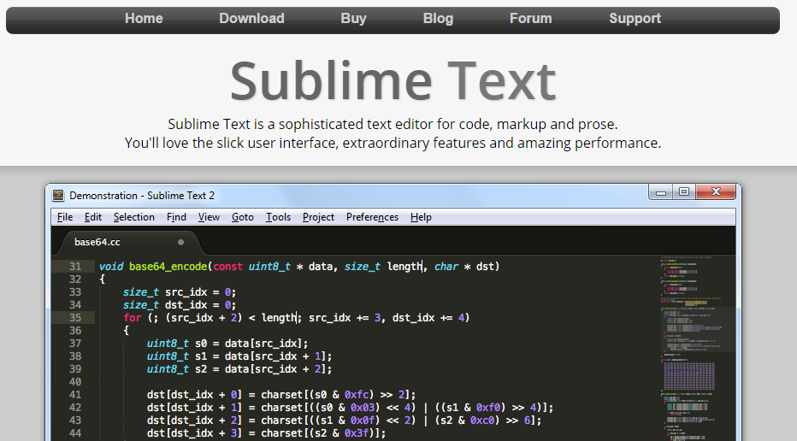Open the Buy page

(353, 18)
